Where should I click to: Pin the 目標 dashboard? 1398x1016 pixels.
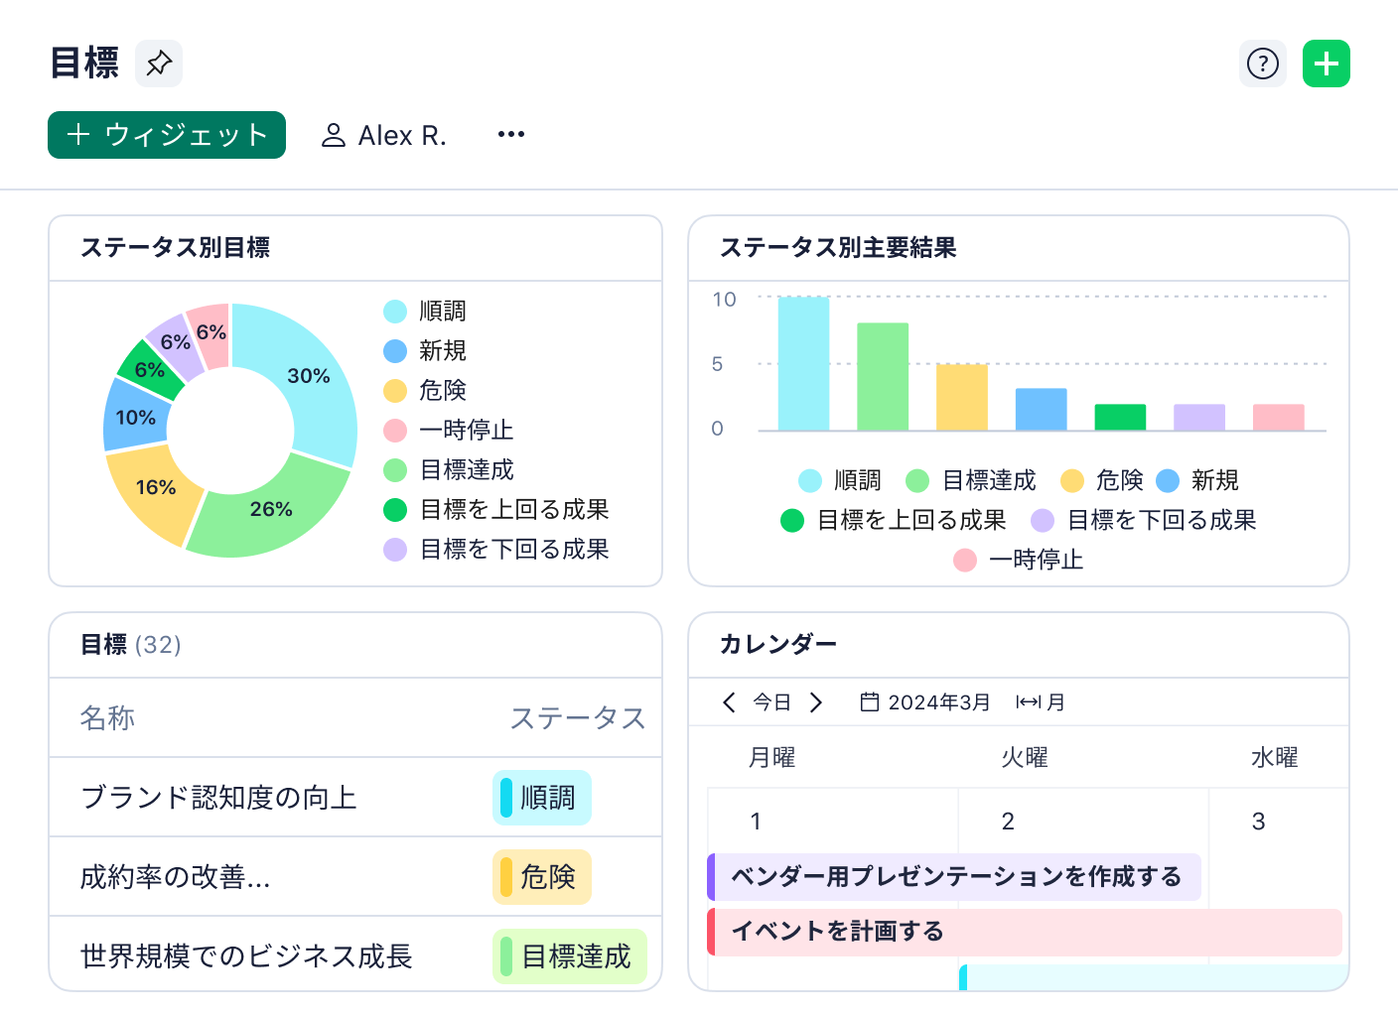[158, 63]
